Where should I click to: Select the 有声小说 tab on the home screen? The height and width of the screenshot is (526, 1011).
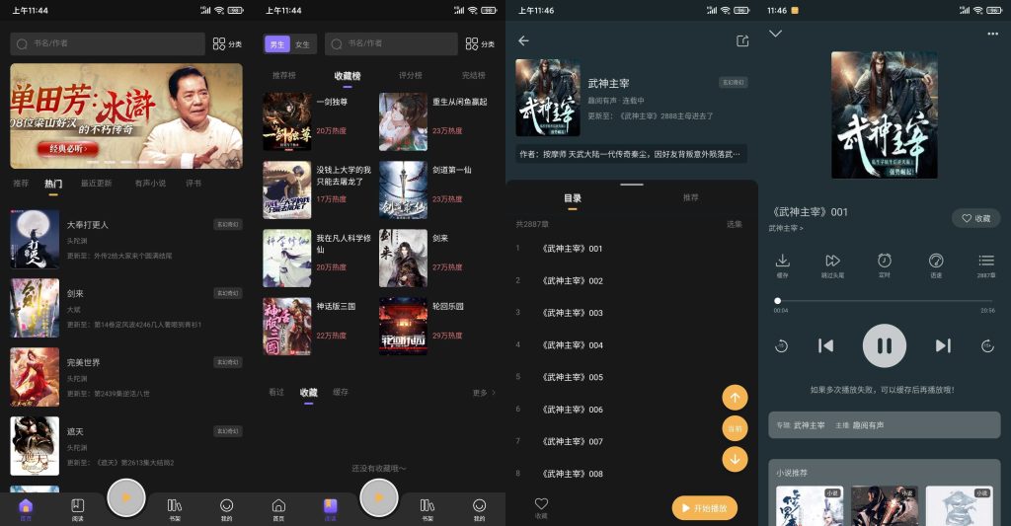point(150,184)
